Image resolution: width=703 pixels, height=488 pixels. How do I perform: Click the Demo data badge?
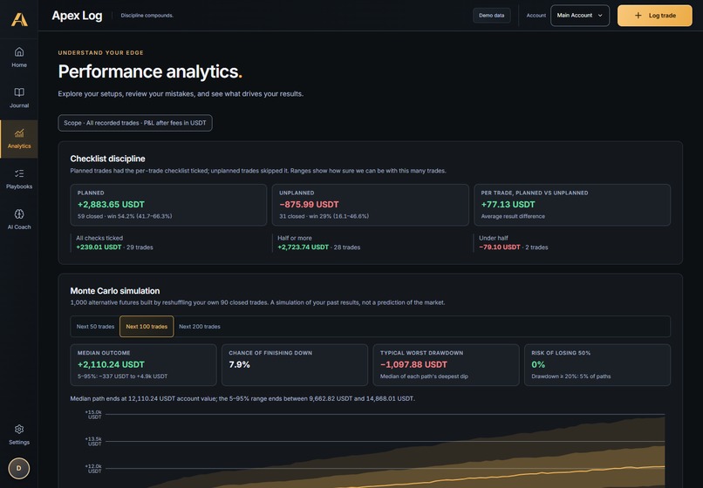[x=491, y=15]
